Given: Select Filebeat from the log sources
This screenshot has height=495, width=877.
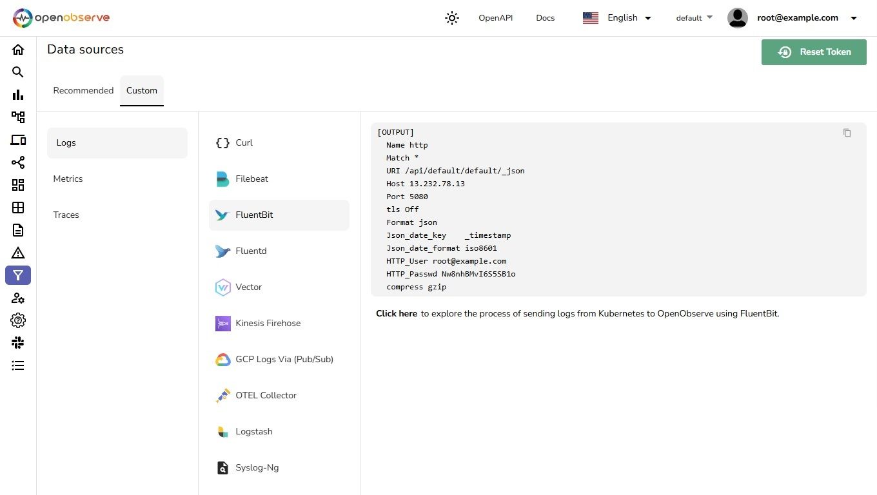Looking at the screenshot, I should [251, 179].
